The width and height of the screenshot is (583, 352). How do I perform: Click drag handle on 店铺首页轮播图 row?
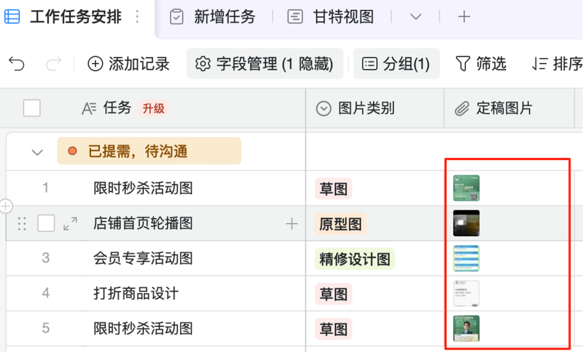click(22, 224)
